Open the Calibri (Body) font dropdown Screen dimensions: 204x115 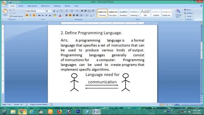44,11
